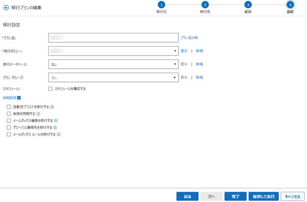Click the 保存して実行 button
The image size is (307, 202).
point(264,196)
